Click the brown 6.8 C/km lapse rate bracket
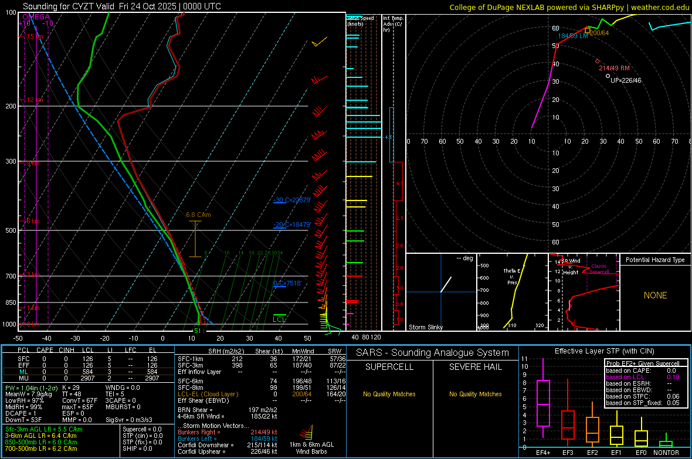 (x=195, y=239)
